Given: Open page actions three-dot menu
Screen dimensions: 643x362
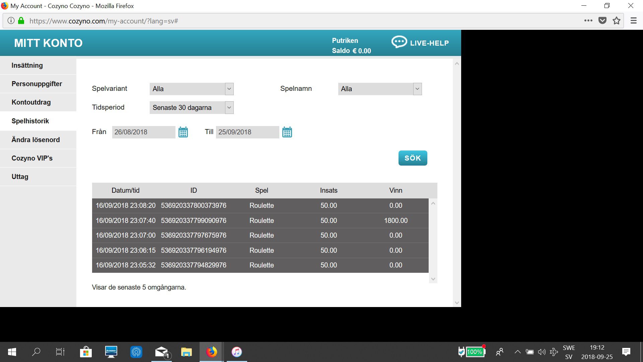Looking at the screenshot, I should (588, 21).
